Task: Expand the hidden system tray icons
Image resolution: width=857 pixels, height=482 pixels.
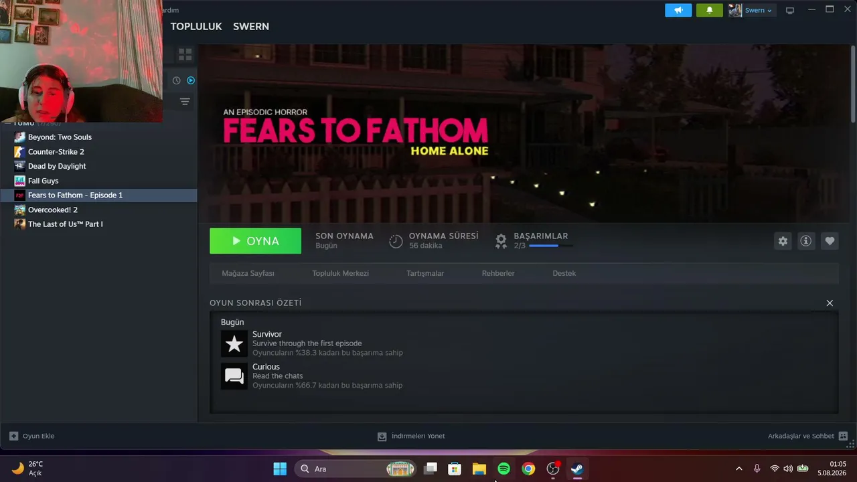Action: 738,469
